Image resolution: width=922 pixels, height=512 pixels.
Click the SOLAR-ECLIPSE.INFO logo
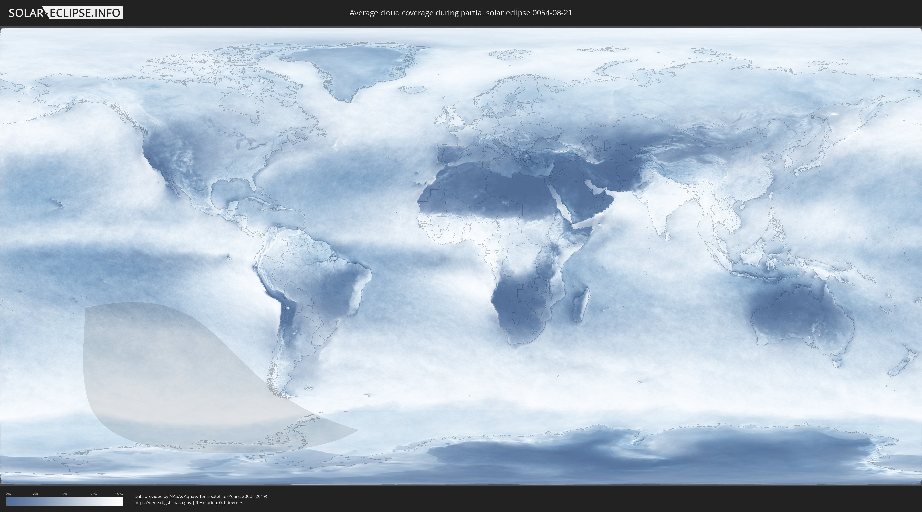tap(66, 13)
